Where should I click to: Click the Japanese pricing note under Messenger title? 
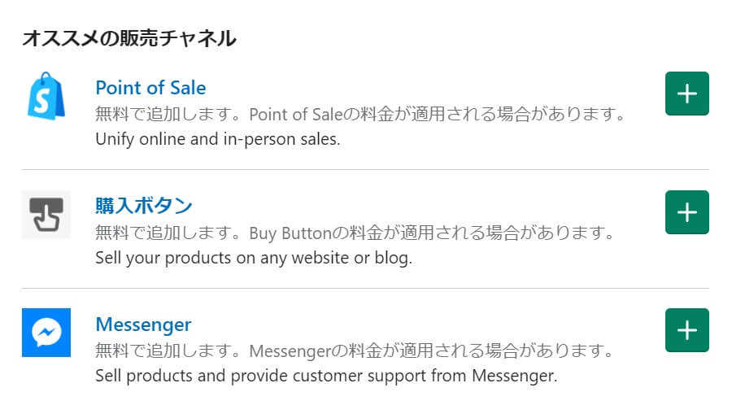click(353, 352)
